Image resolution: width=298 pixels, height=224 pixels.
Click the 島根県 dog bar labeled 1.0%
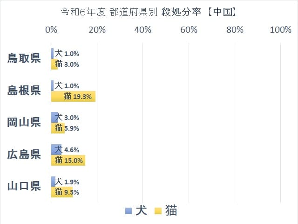click(x=53, y=85)
